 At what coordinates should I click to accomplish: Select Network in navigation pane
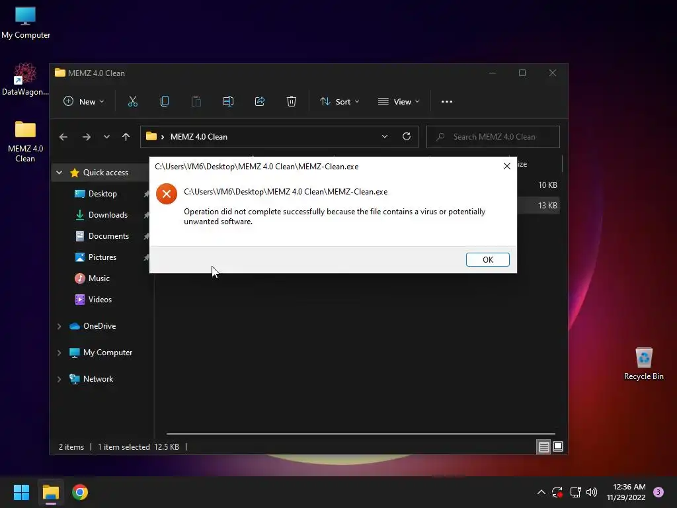98,379
